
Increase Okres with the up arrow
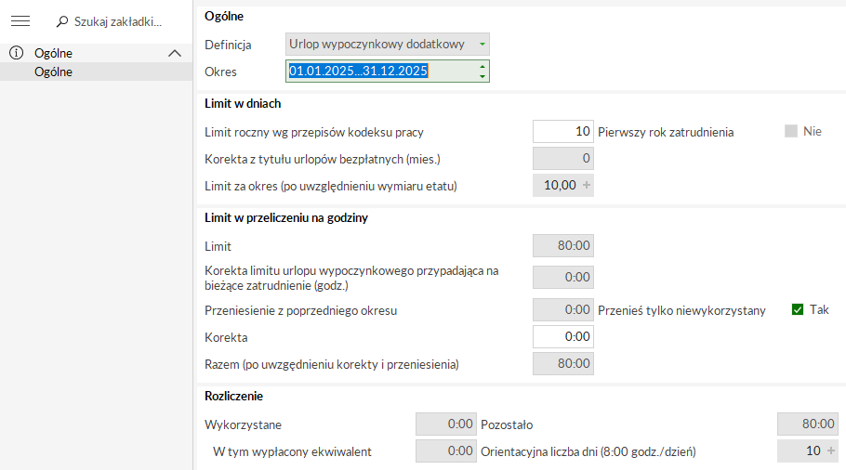pos(482,66)
